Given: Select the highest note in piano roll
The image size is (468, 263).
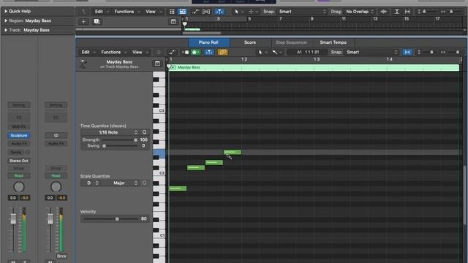Looking at the screenshot, I should 233,152.
